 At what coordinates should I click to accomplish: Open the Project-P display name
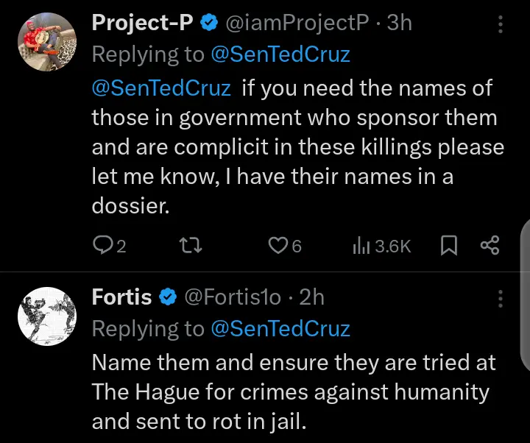pos(142,24)
